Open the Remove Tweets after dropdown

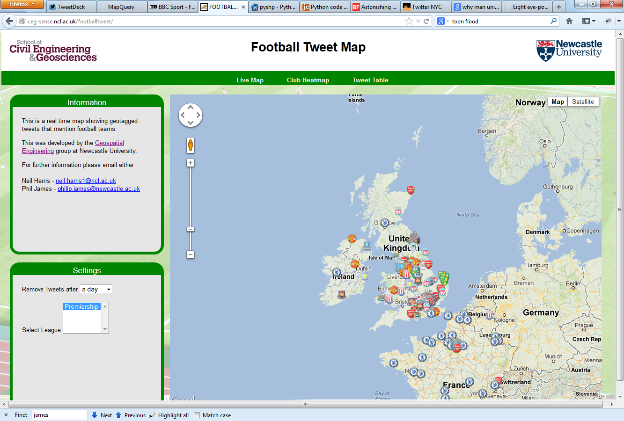pos(96,289)
